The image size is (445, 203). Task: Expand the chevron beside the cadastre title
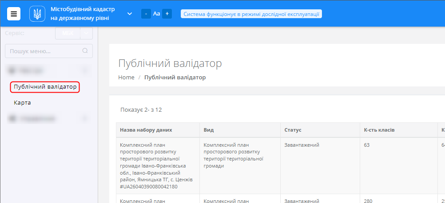[x=130, y=14]
